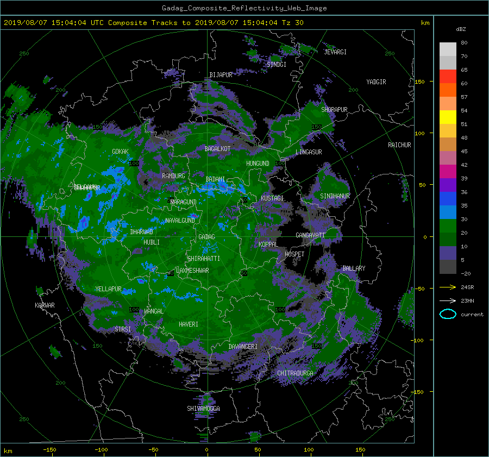
Task: Click the YADGIR city label
Action: (x=376, y=82)
